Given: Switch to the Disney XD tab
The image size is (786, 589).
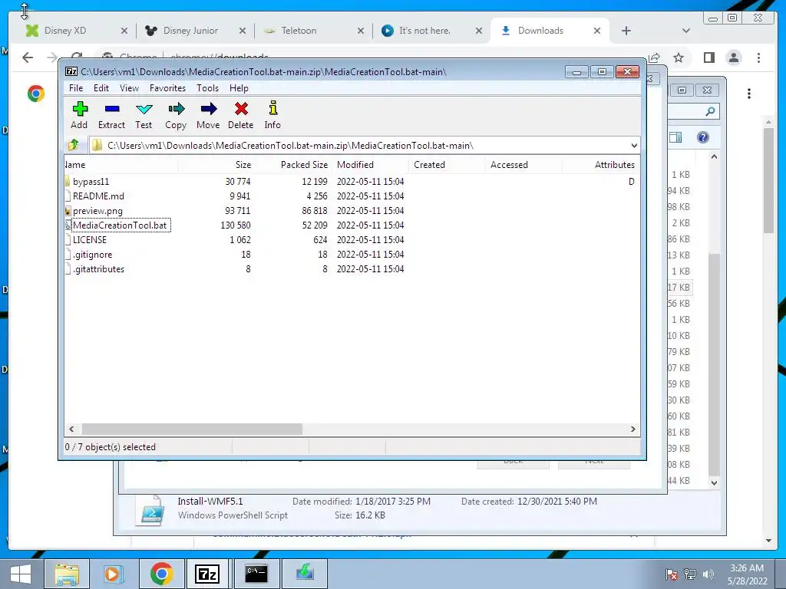Looking at the screenshot, I should pos(65,31).
